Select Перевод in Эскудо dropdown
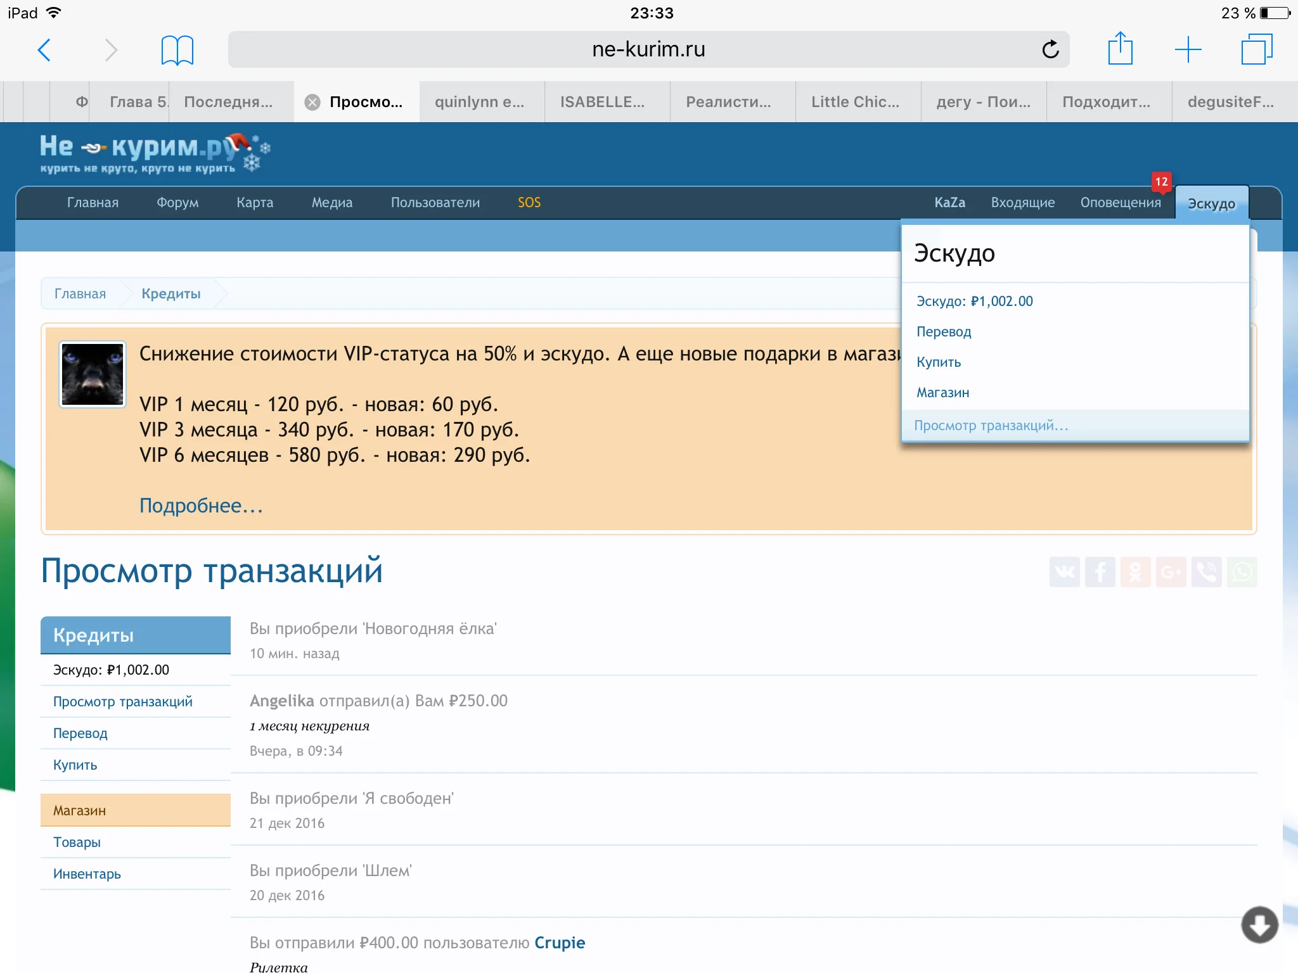The height and width of the screenshot is (973, 1298). point(944,332)
